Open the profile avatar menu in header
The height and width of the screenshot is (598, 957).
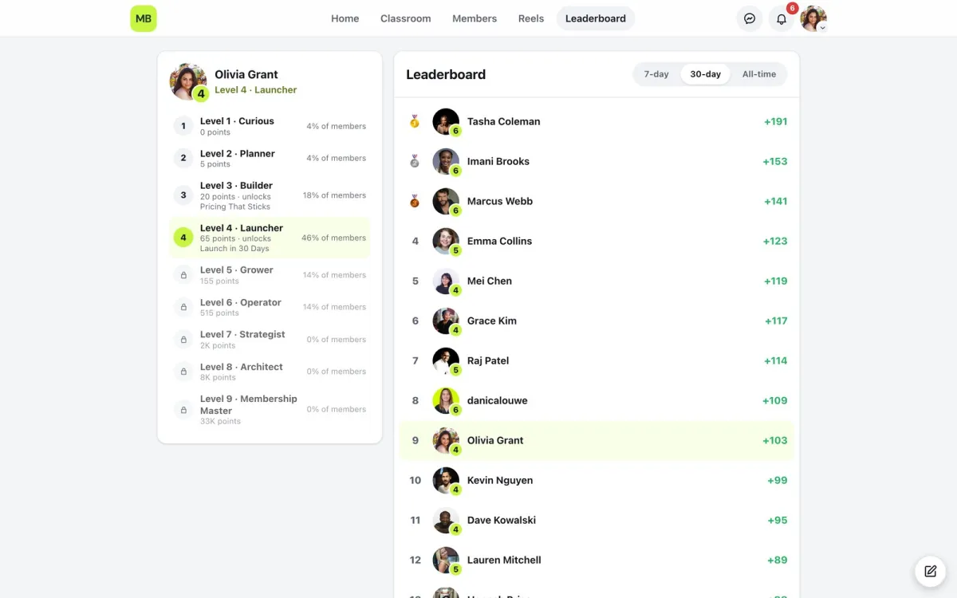(813, 18)
